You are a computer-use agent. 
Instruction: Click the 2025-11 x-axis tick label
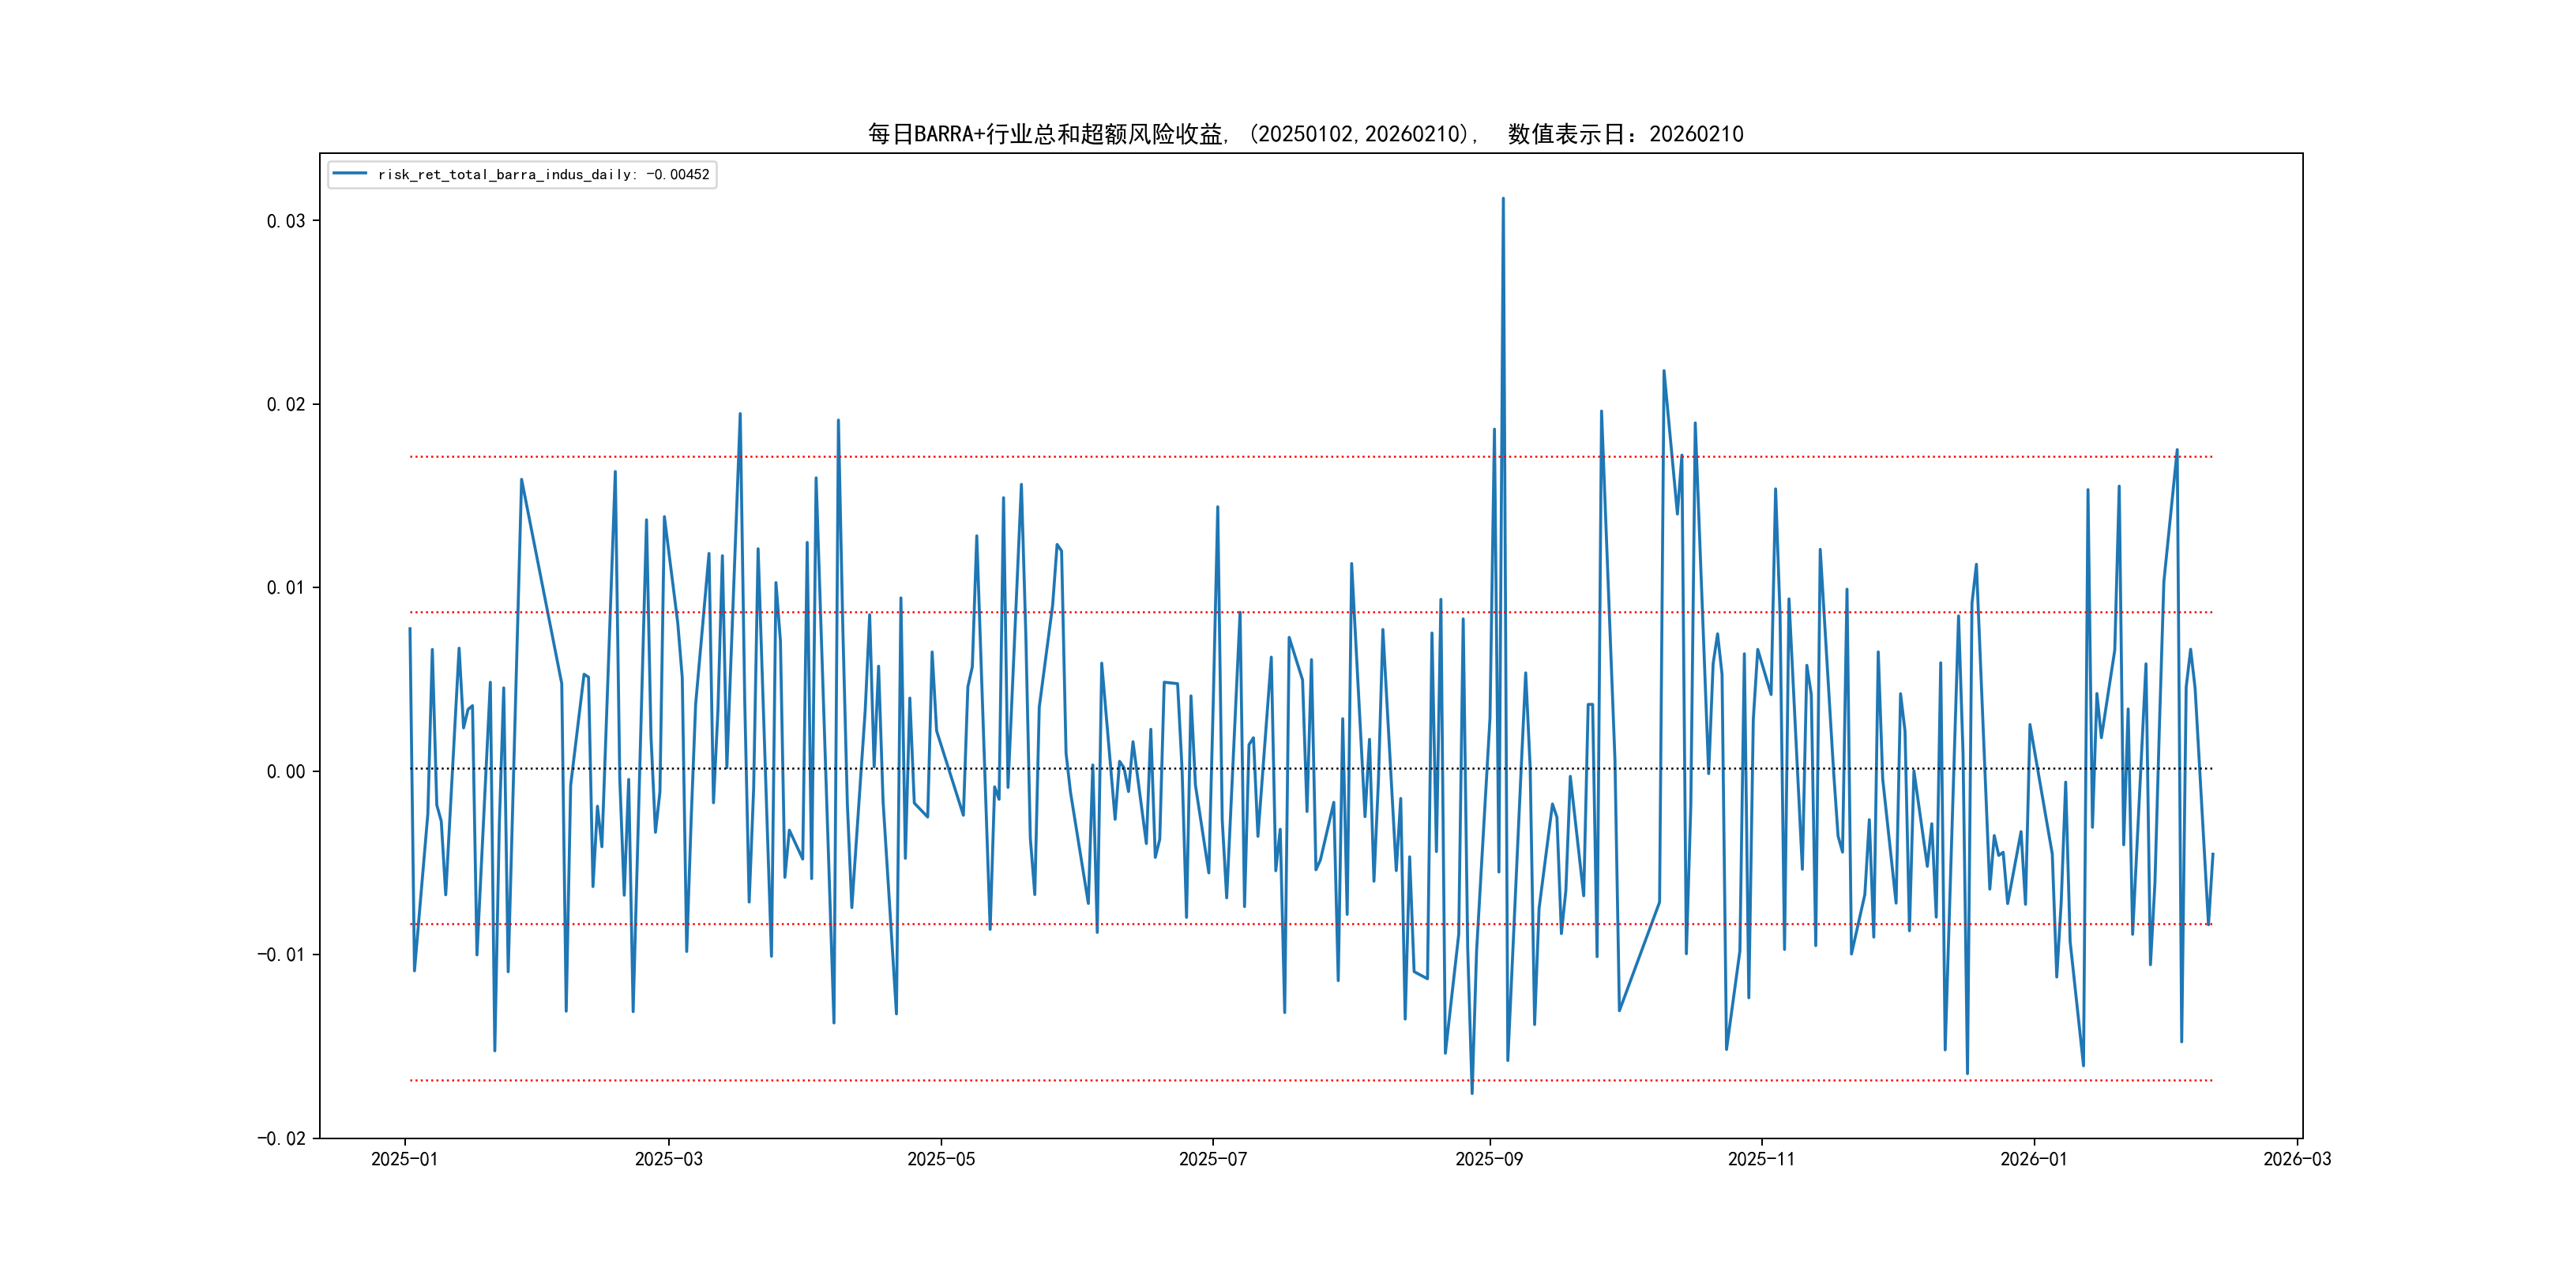(x=1760, y=1159)
